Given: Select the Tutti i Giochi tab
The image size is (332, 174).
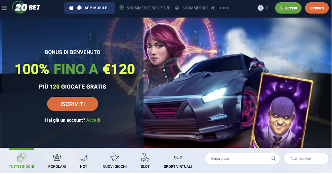Looking at the screenshot, I should coord(21,161).
